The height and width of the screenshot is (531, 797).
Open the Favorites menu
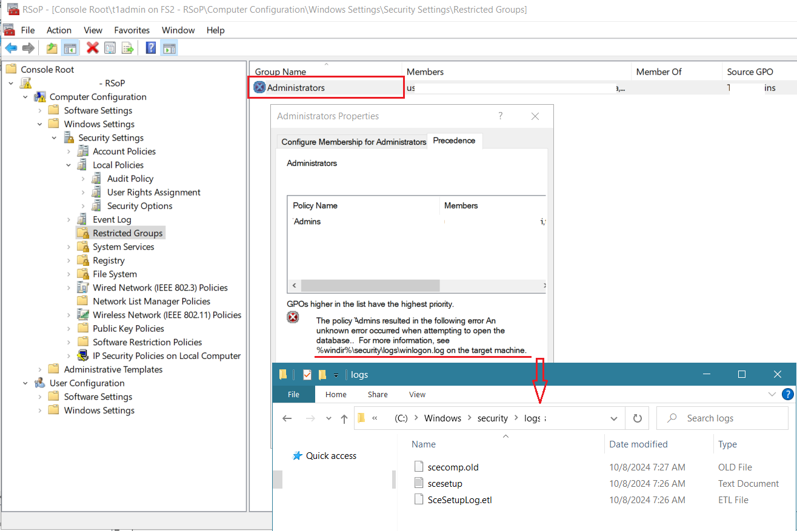132,30
